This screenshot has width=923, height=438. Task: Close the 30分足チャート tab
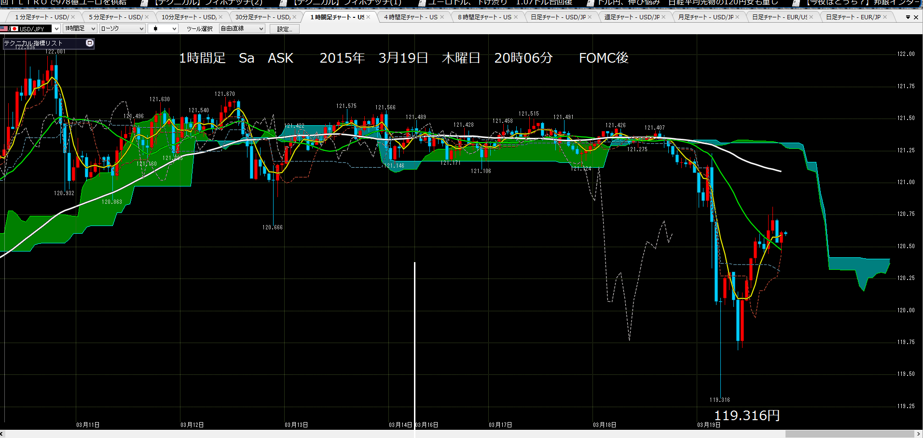(x=295, y=17)
